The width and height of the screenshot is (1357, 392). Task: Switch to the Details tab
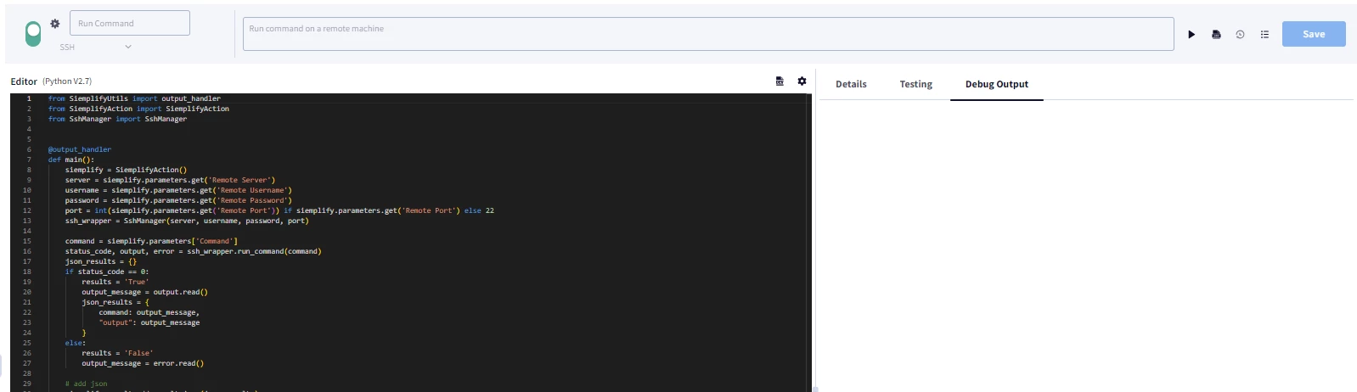(x=851, y=84)
